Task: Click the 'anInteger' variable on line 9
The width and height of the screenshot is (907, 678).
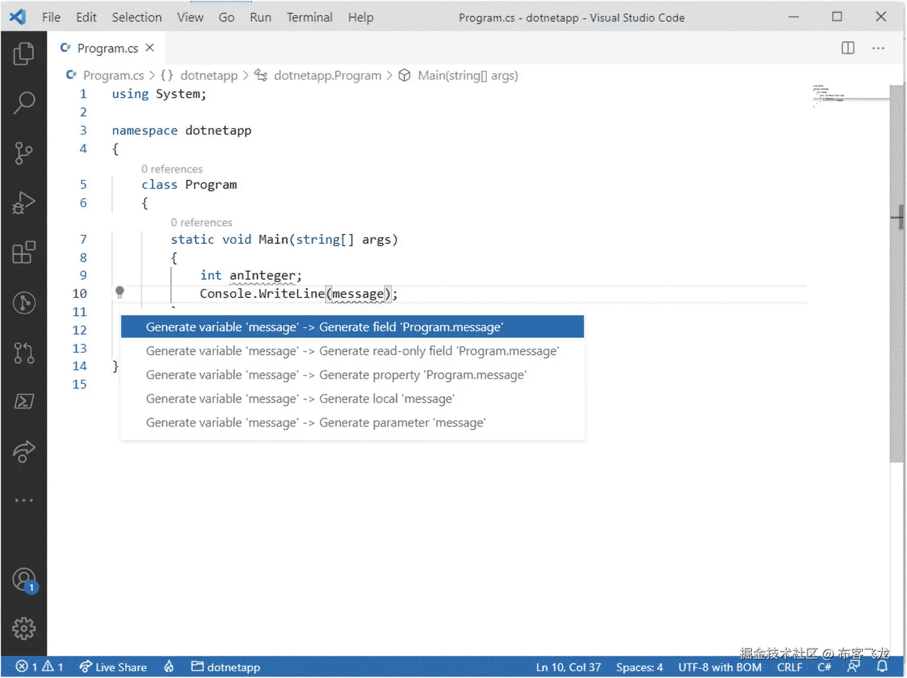Action: pos(262,275)
